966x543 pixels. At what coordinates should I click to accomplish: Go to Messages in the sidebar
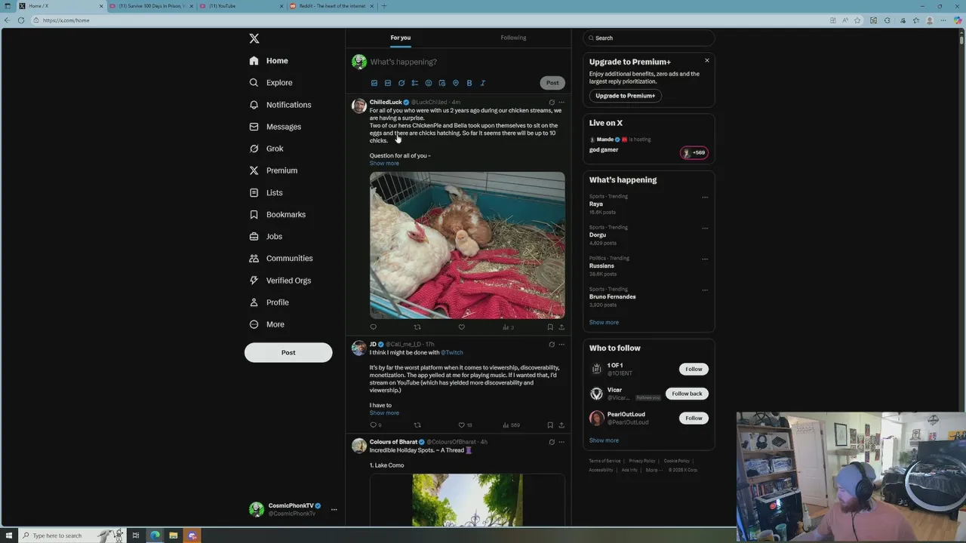click(275, 127)
